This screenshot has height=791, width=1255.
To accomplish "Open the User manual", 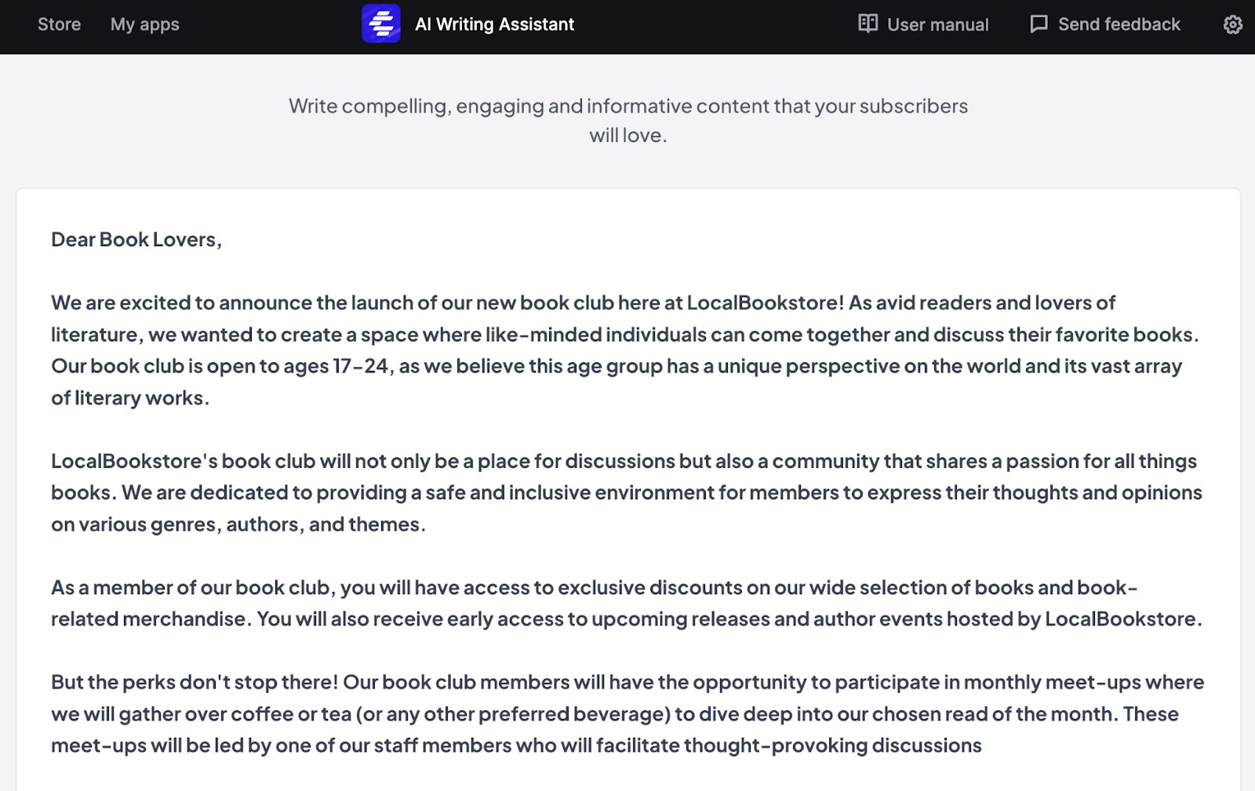I will click(x=937, y=24).
